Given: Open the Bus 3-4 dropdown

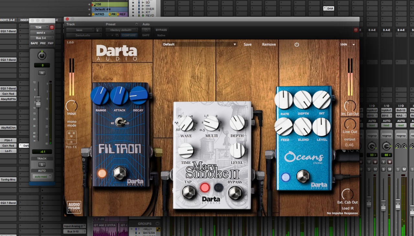Looking at the screenshot, I should [42, 38].
